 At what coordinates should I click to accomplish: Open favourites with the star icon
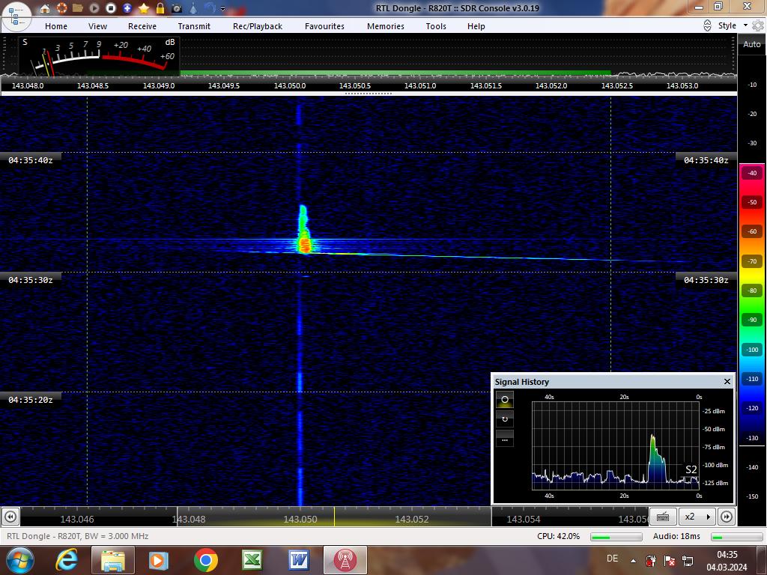144,8
